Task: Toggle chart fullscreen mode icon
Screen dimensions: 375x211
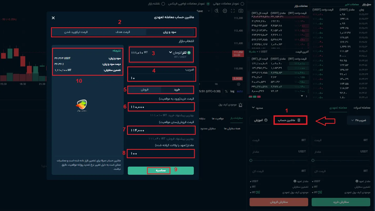Action: [233, 11]
